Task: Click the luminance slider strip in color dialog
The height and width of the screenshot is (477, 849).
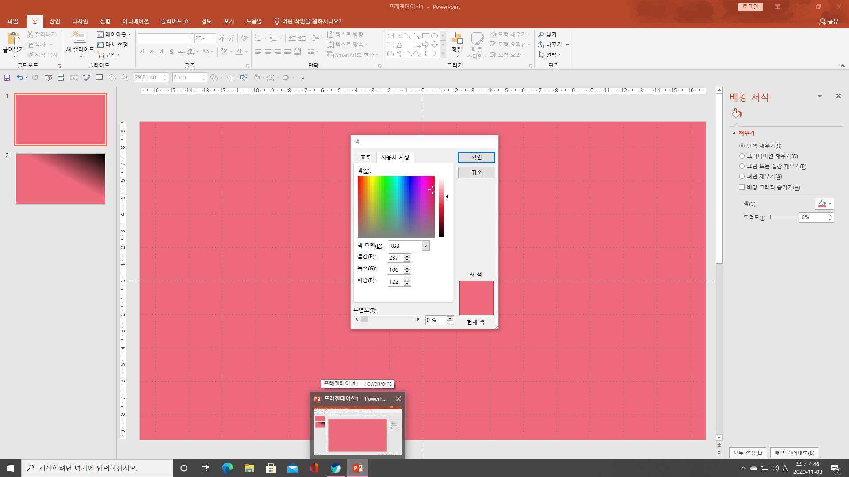Action: click(441, 208)
